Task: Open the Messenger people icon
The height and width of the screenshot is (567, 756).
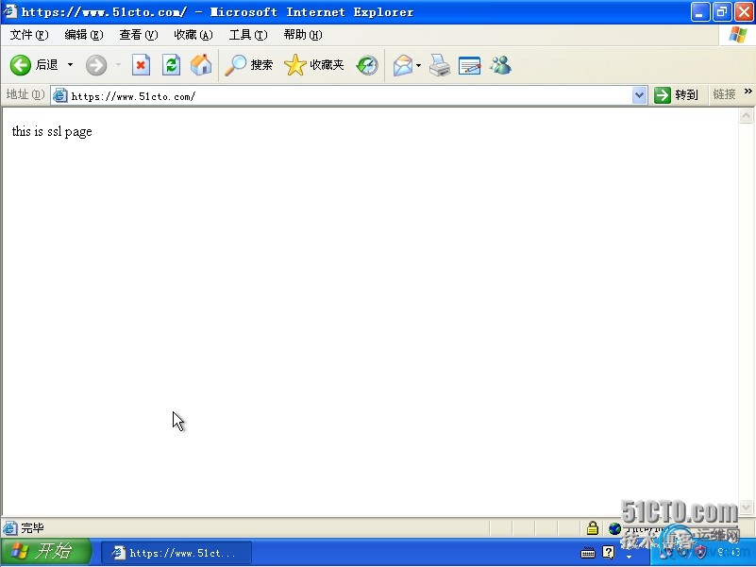Action: (500, 65)
